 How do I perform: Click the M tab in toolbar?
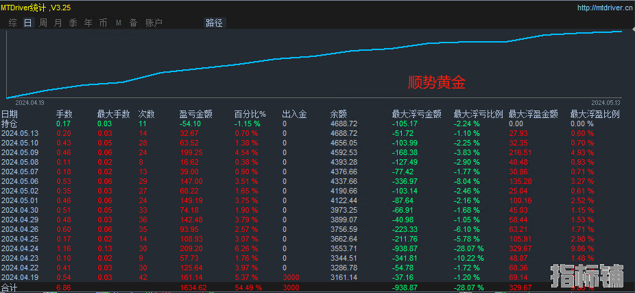[118, 23]
